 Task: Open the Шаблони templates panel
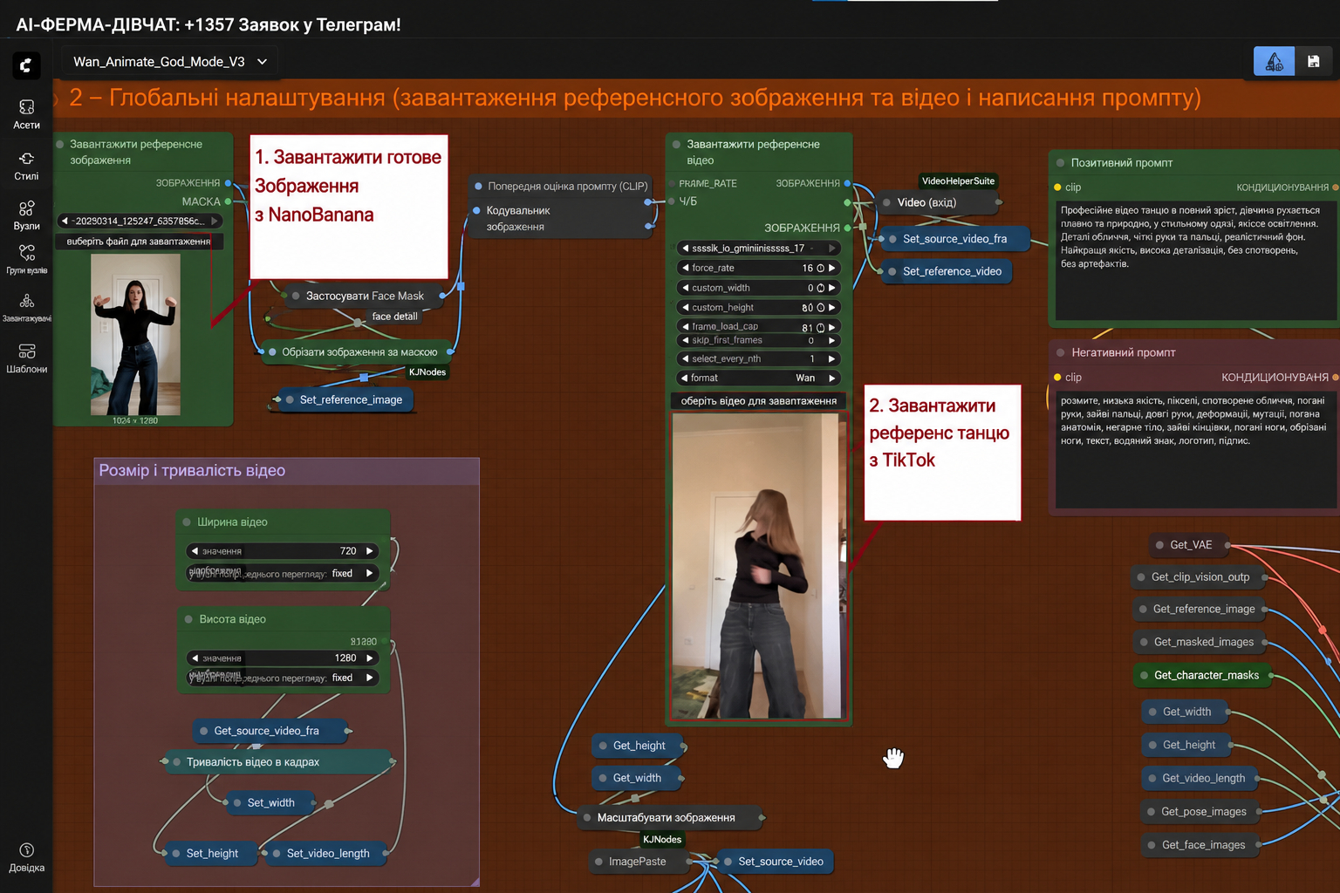(x=26, y=358)
